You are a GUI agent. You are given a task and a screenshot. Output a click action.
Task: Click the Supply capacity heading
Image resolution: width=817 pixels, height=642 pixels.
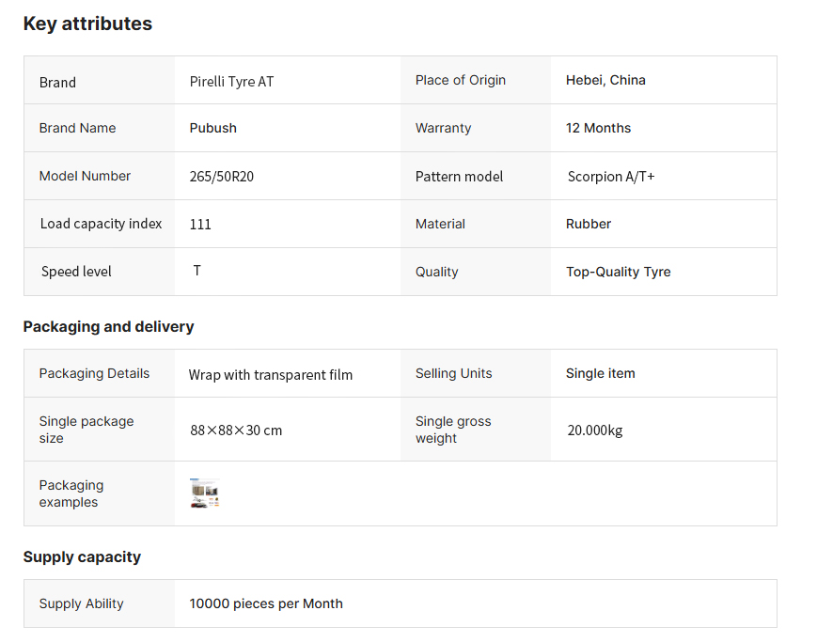click(82, 557)
